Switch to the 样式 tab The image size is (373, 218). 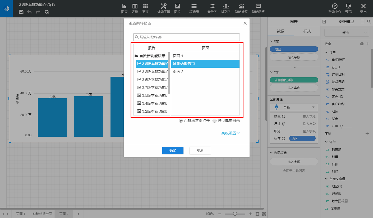point(307,31)
